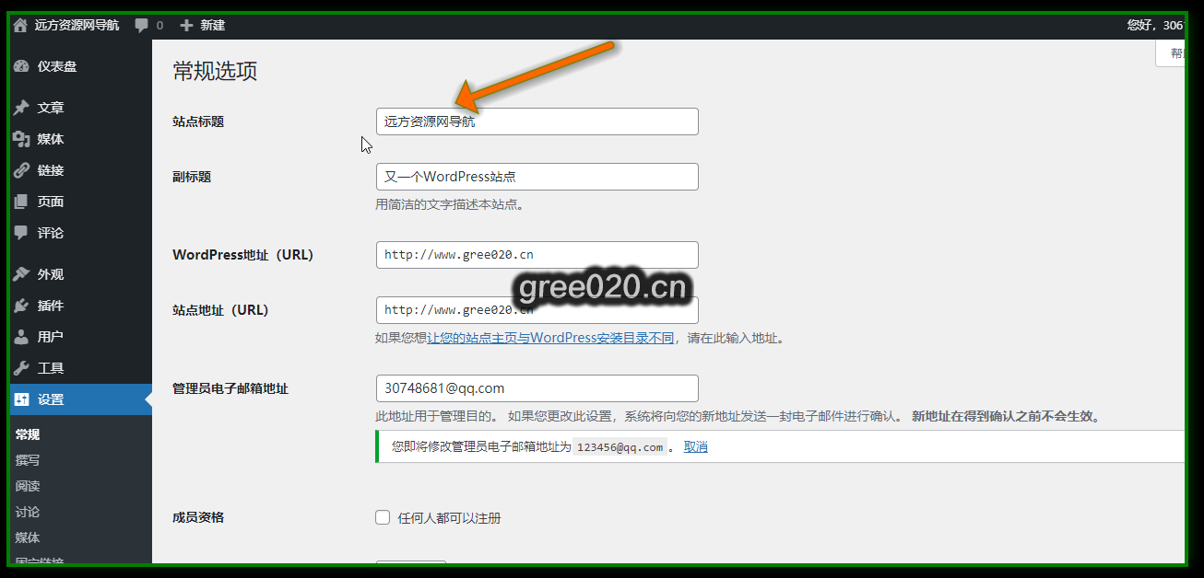Click the plus icon for 新建
The height and width of the screenshot is (578, 1204).
tap(186, 26)
